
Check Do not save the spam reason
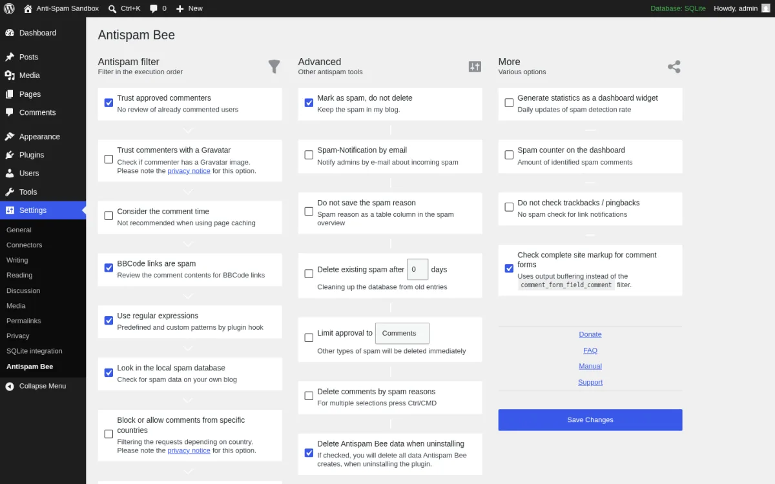pos(309,211)
